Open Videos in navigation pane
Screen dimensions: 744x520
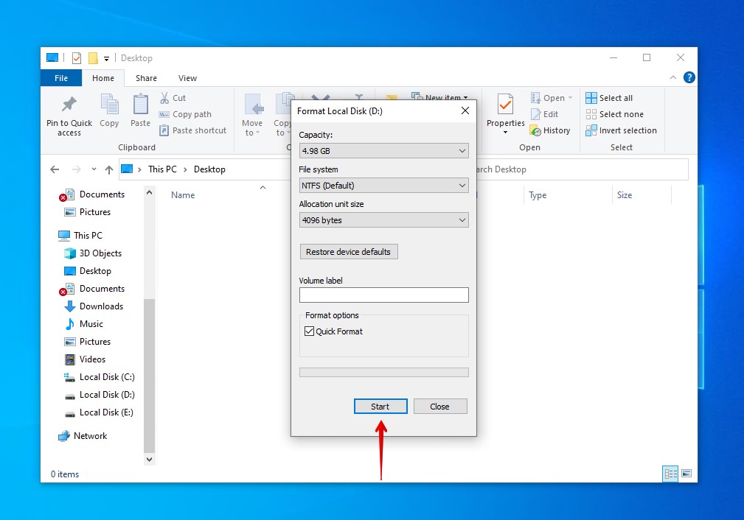pyautogui.click(x=85, y=359)
